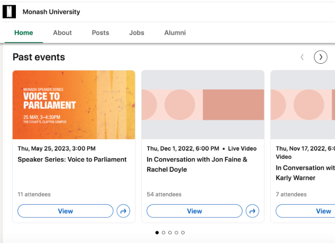This screenshot has width=335, height=243.
Task: Jump to the fourth carousel page dot
Action: tap(176, 233)
